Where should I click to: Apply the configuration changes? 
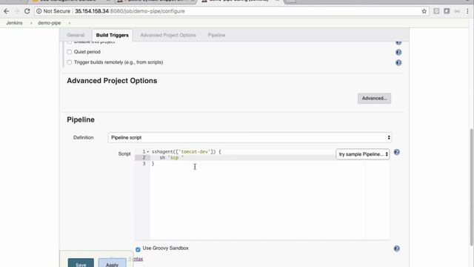click(x=112, y=263)
